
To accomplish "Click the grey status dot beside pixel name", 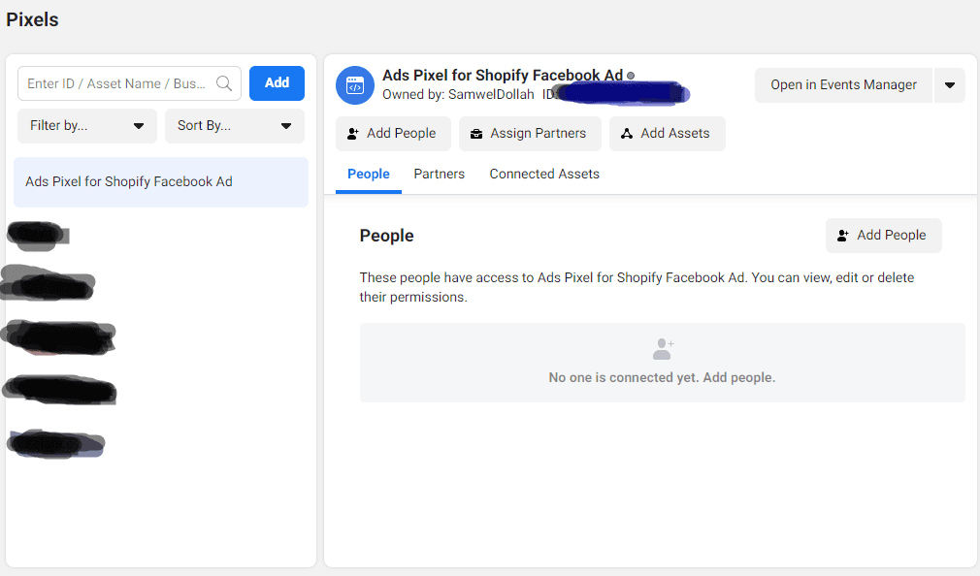I will click(x=631, y=76).
